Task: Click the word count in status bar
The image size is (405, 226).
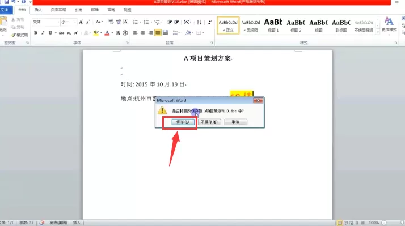Action: [27, 223]
